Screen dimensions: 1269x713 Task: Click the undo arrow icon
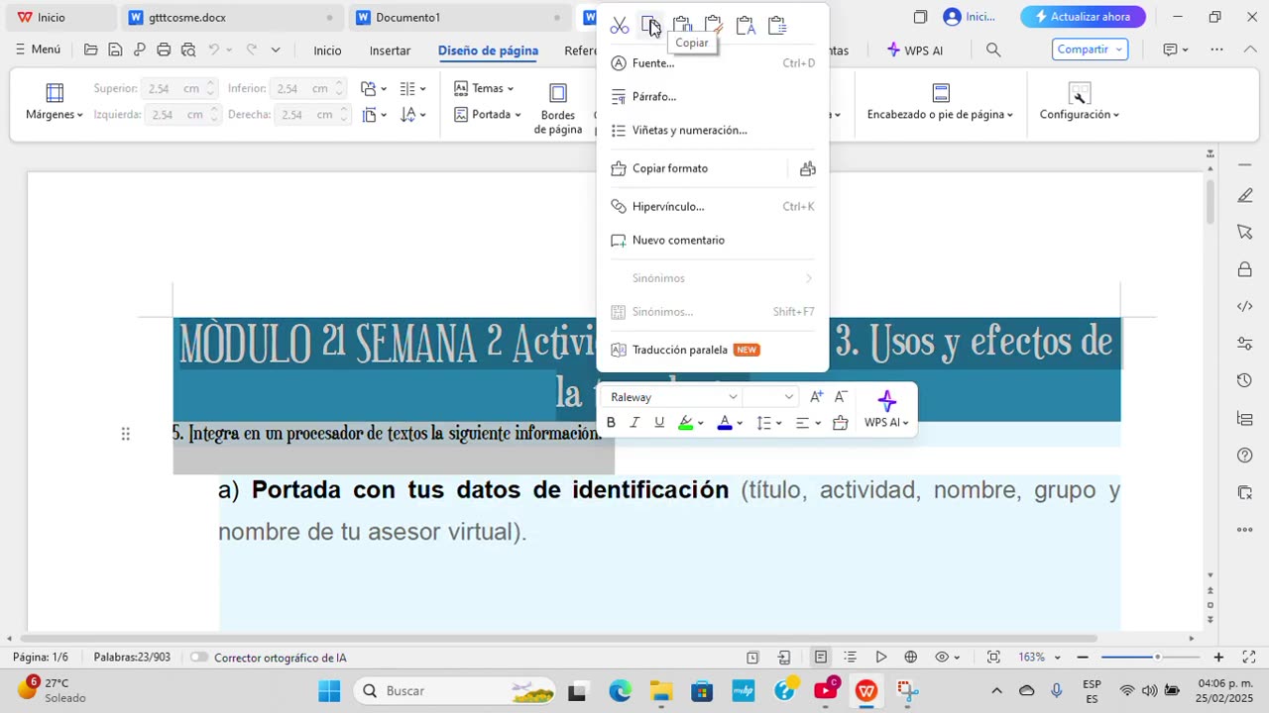(213, 50)
